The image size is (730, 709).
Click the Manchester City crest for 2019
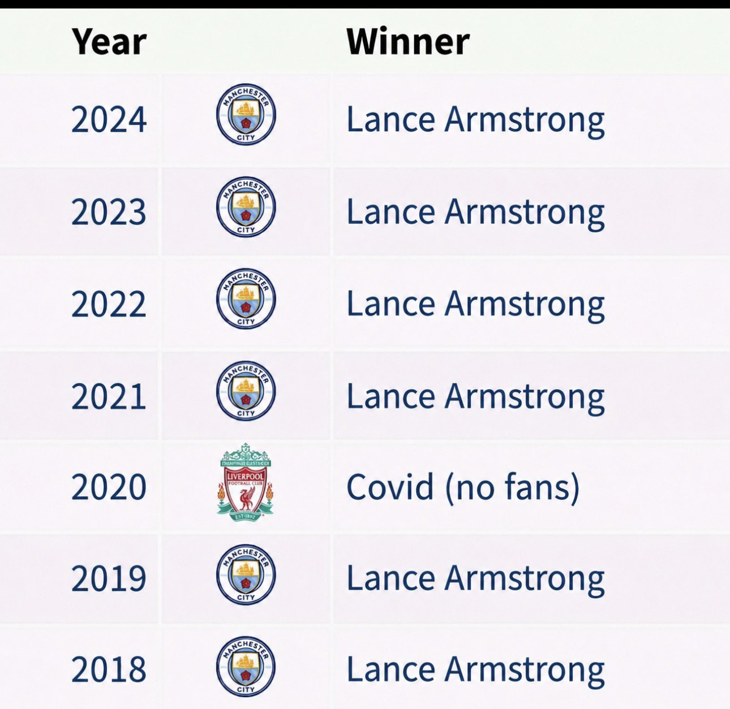[x=246, y=574]
